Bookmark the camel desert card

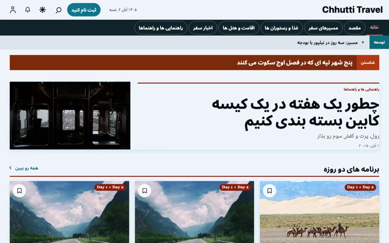(269, 191)
